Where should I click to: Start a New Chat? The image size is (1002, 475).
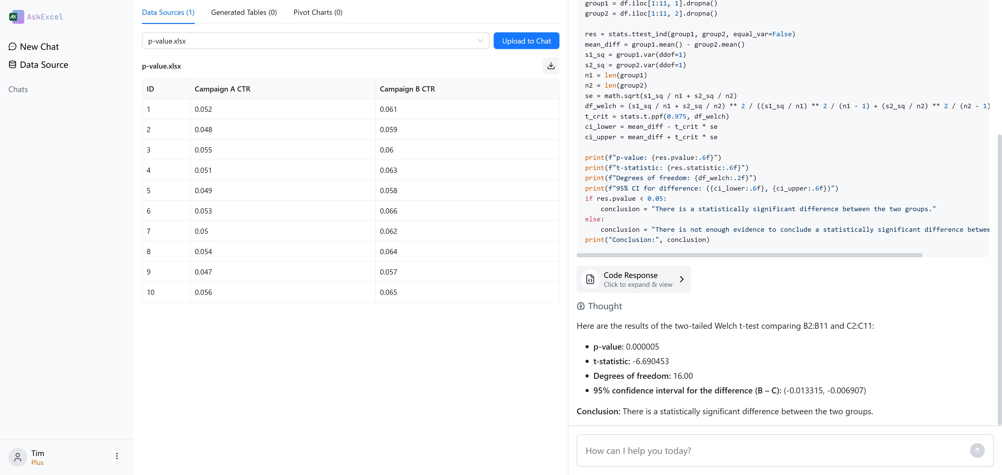tap(39, 47)
